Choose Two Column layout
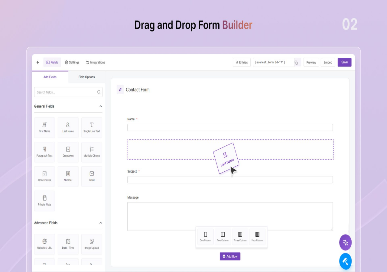387x272 pixels. click(223, 237)
